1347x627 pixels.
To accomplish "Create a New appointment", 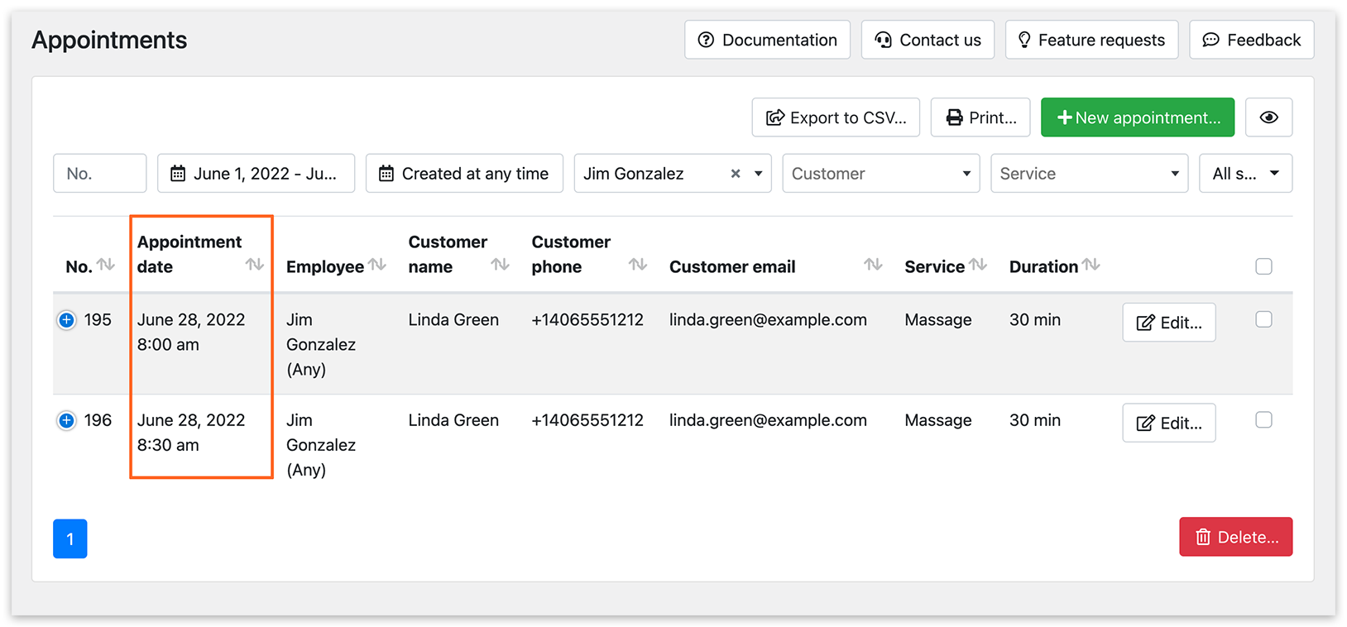I will (x=1138, y=117).
